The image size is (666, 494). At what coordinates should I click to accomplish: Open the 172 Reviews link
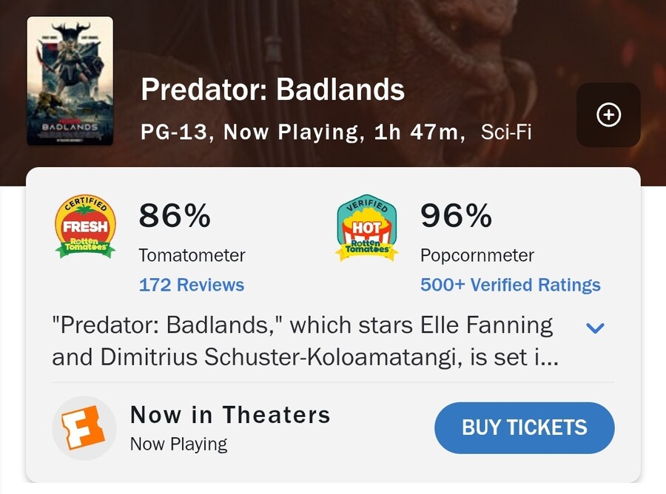coord(192,285)
